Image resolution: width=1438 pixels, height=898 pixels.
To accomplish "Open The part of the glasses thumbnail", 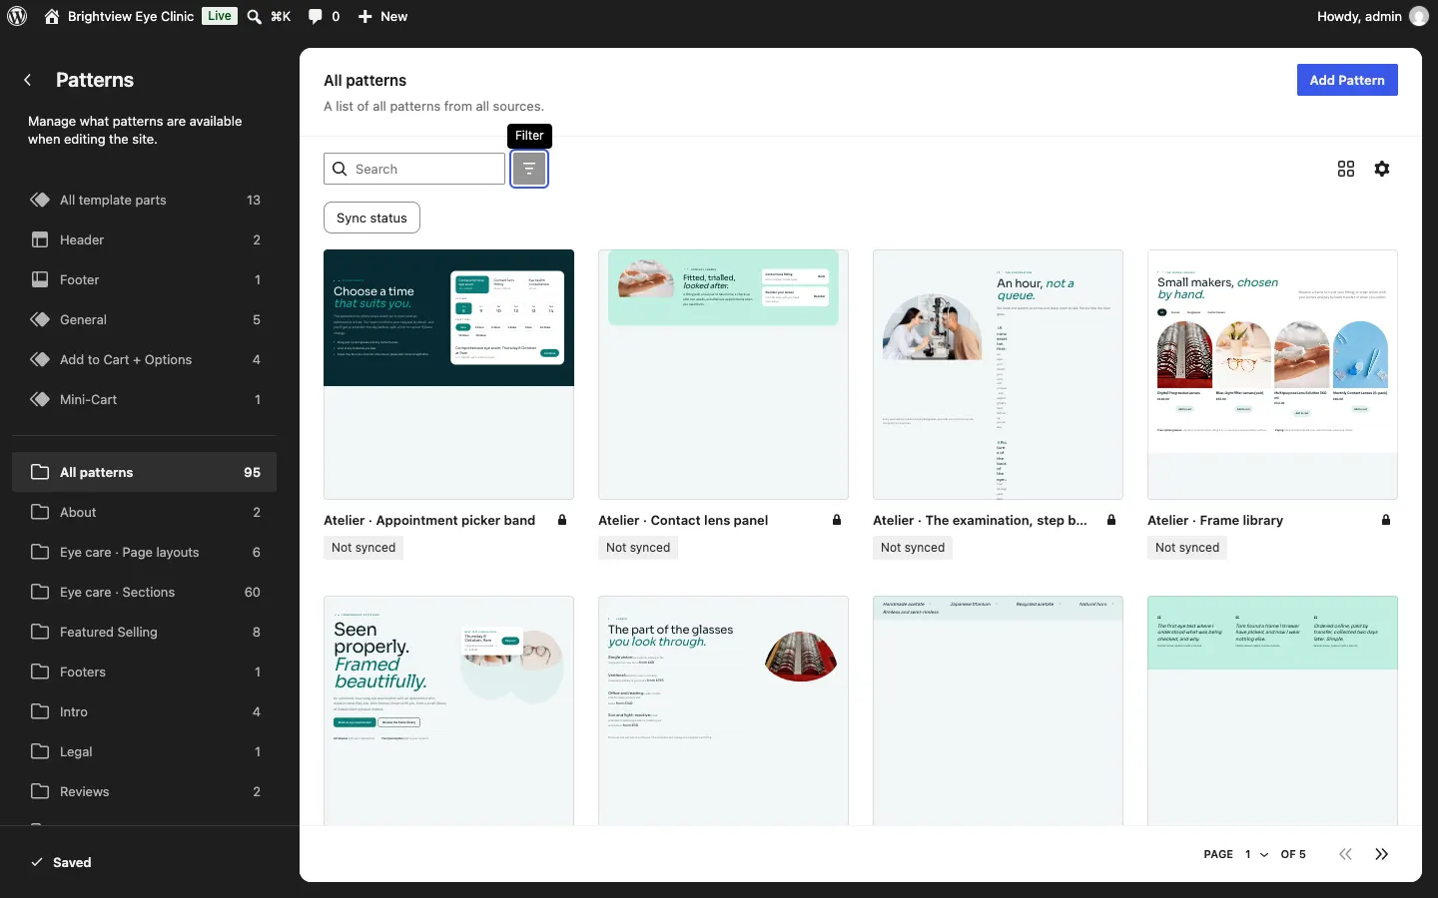I will pos(723,710).
